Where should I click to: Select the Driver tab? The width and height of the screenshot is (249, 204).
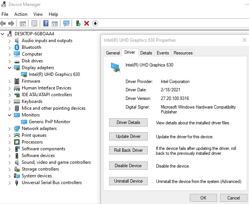click(130, 52)
